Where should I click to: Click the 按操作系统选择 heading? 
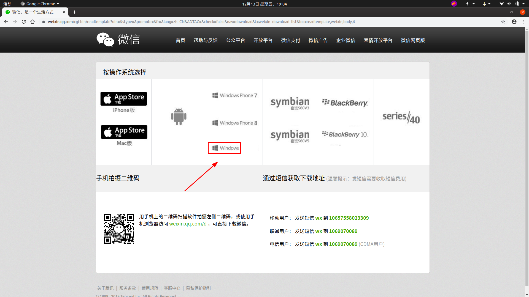pos(125,72)
